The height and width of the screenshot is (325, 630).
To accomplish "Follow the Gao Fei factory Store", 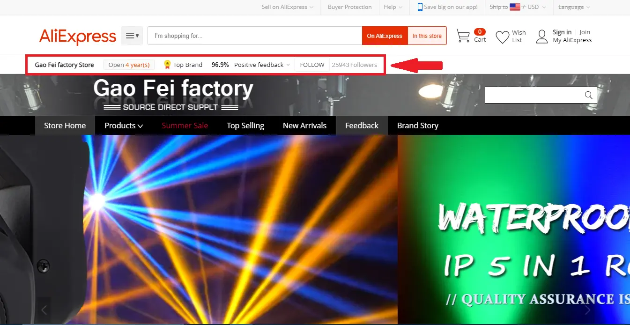I will tap(311, 65).
